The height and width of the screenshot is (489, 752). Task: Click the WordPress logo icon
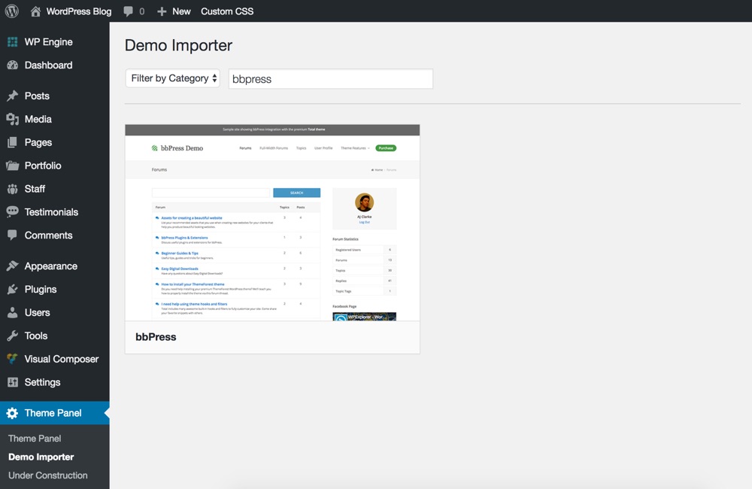tap(11, 11)
